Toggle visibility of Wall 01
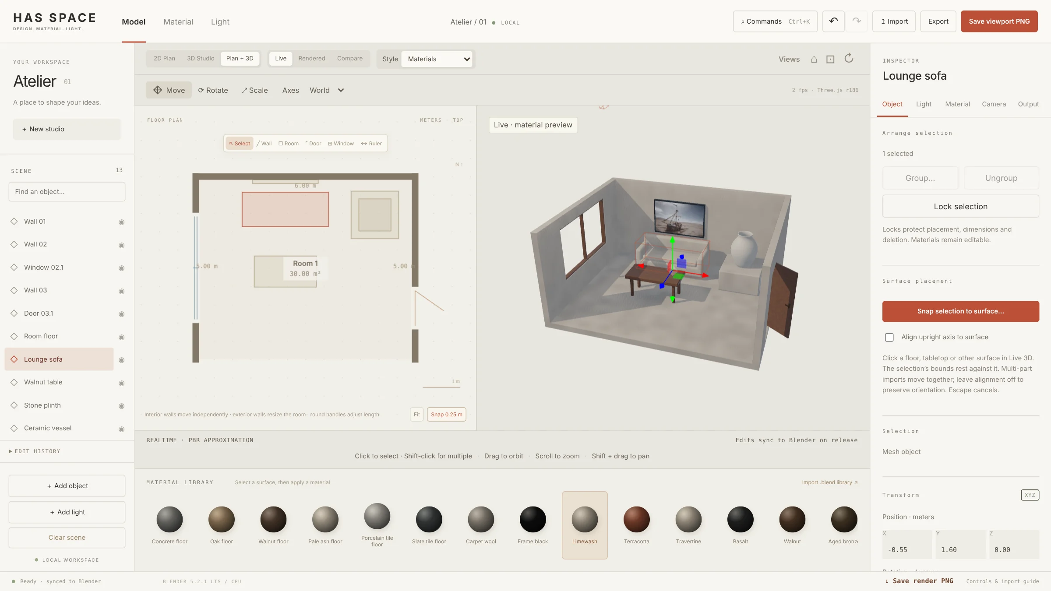 click(122, 222)
